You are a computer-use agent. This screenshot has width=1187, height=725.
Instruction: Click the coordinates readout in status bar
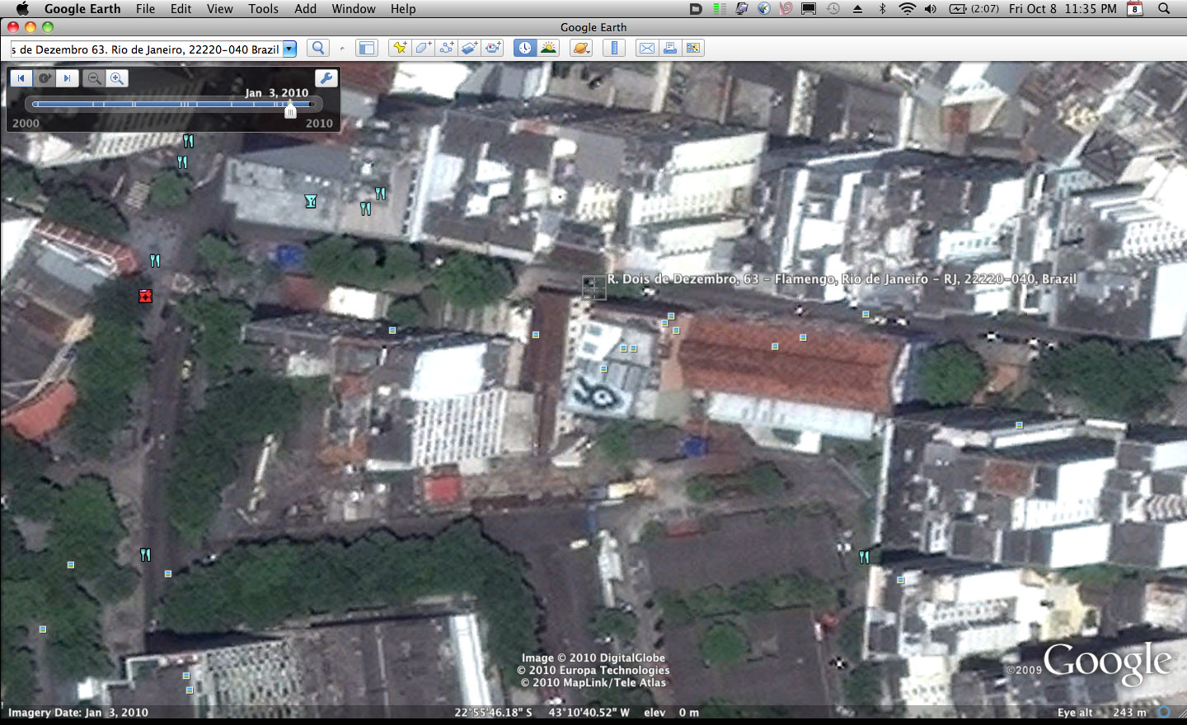tap(542, 713)
